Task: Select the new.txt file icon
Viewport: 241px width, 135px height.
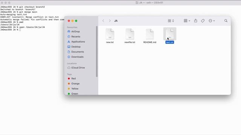Action: [x=110, y=34]
